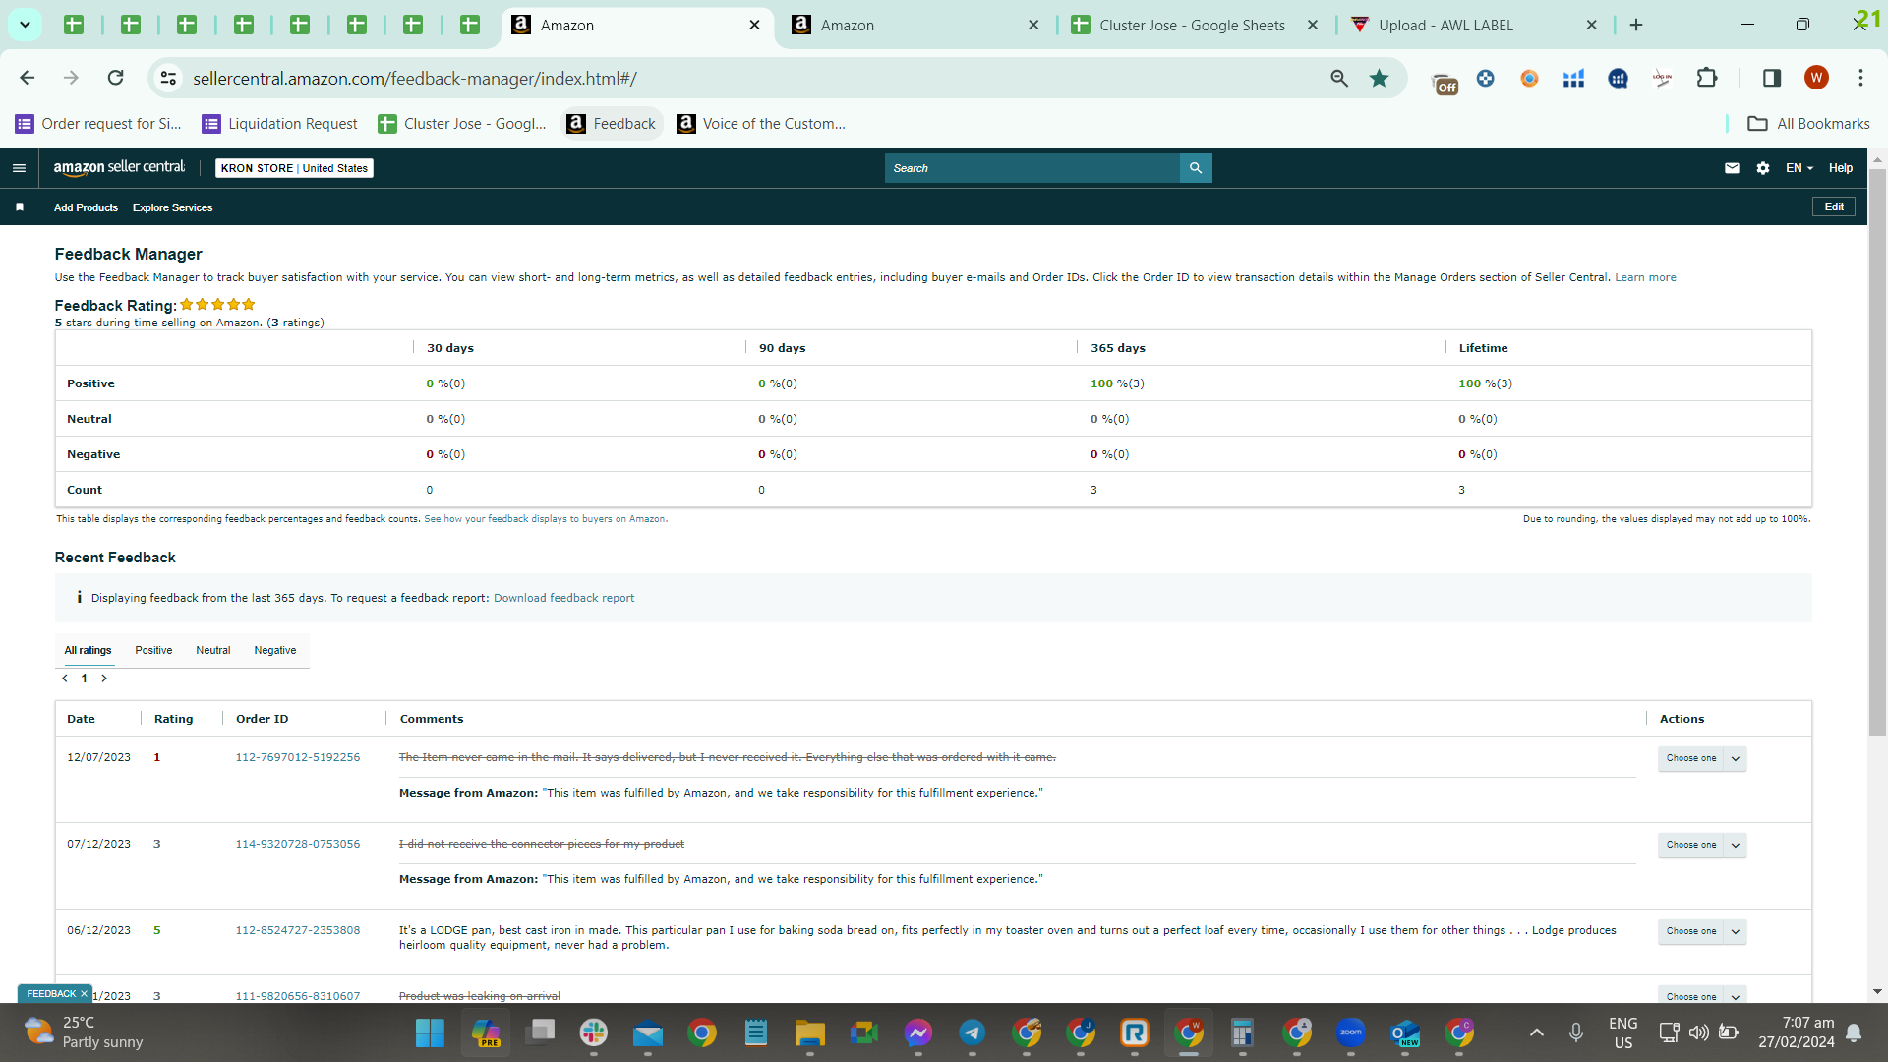Screen dimensions: 1888x1062
Task: Open the notification bell on the taskbar
Action: coord(1854,1032)
